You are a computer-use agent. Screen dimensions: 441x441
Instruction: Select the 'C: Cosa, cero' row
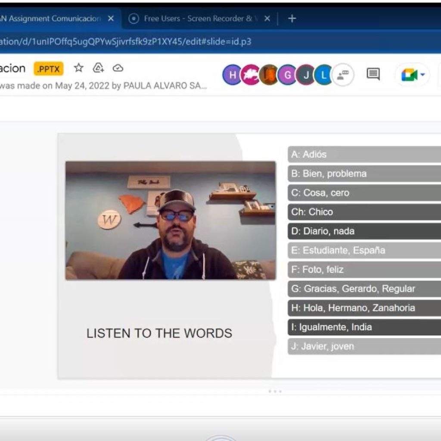point(364,193)
